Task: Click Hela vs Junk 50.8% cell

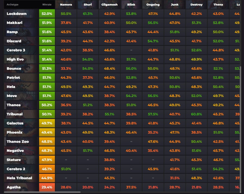Action: pos(175,87)
